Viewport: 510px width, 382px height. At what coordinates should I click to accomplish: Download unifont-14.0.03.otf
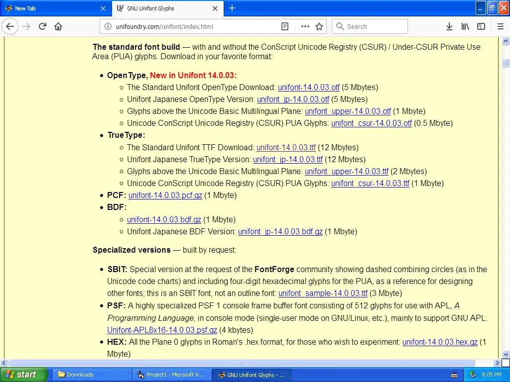point(308,88)
